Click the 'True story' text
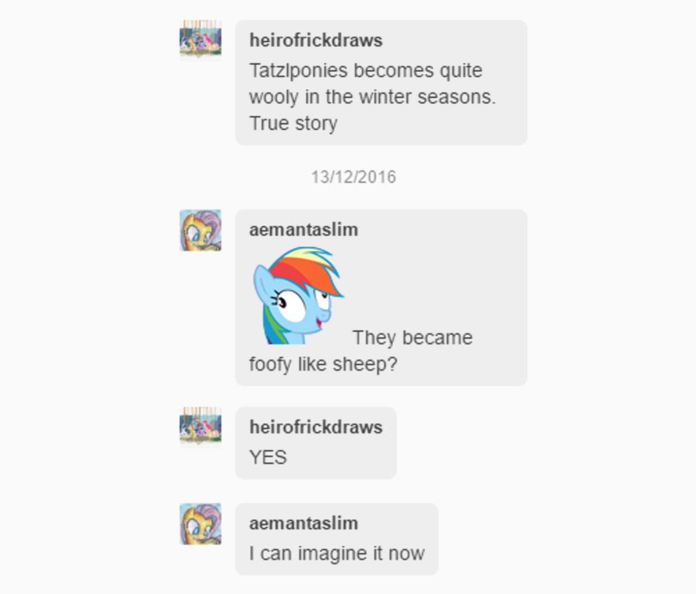 pyautogui.click(x=293, y=123)
